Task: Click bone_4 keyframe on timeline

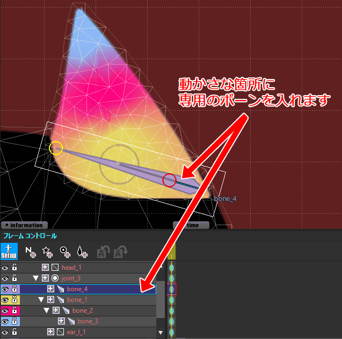Action: (172, 289)
